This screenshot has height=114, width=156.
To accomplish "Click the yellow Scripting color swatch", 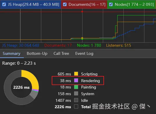I will coord(76,74).
